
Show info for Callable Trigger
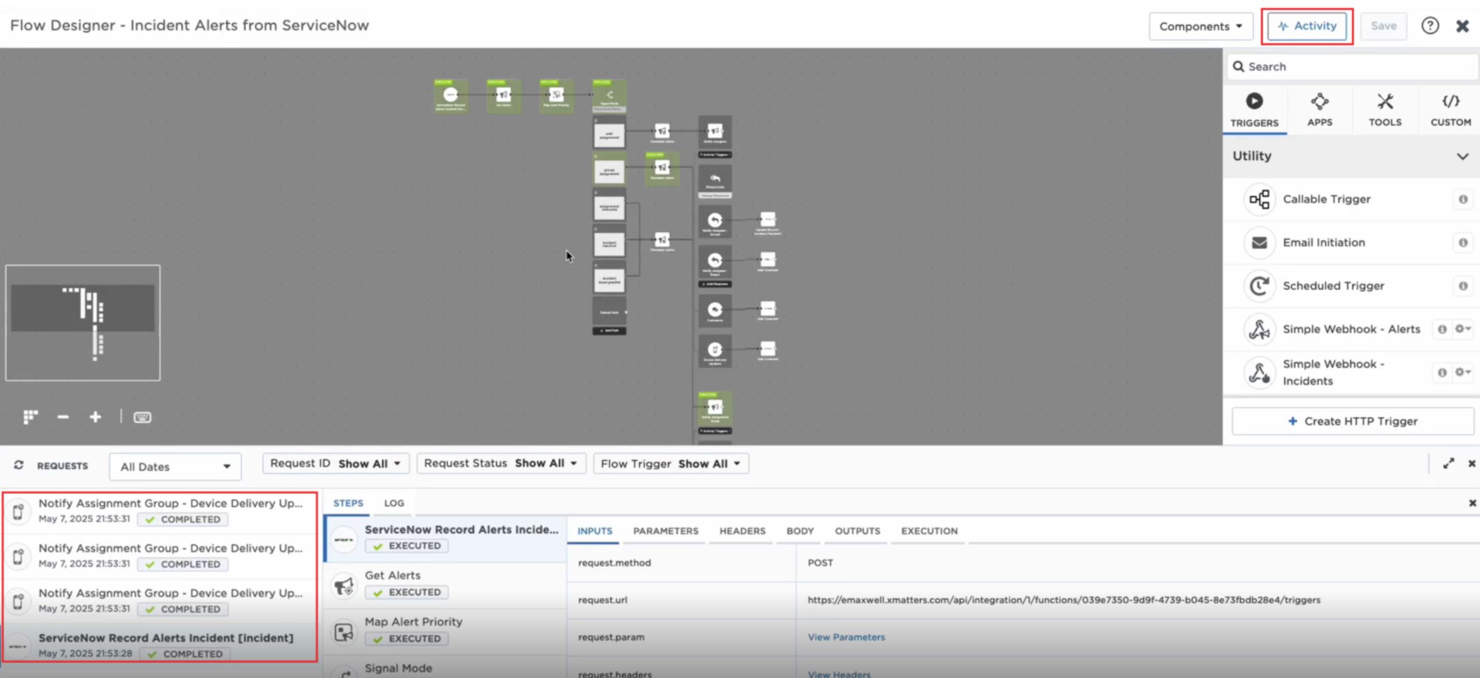[1463, 199]
